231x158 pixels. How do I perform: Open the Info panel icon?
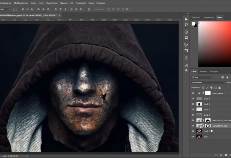(186, 32)
